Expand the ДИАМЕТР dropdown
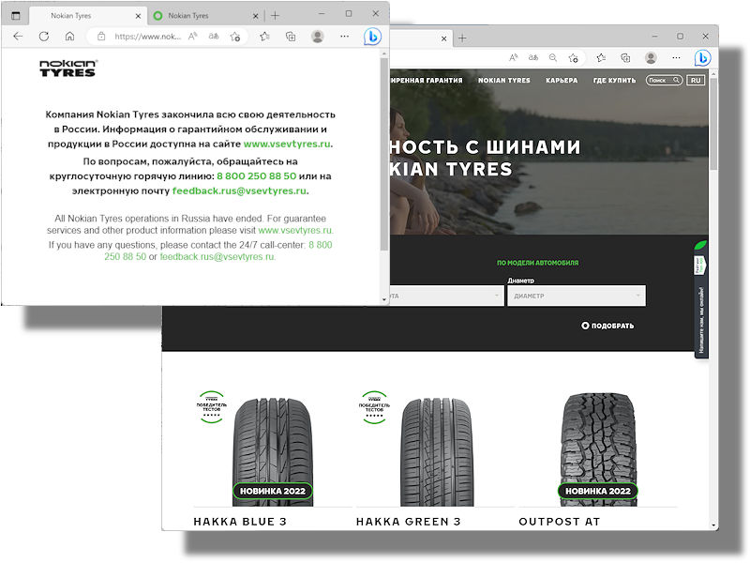Viewport: 750px width, 563px height. 577,296
